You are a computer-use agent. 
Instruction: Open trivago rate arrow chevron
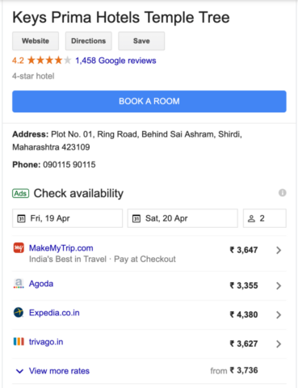point(279,344)
